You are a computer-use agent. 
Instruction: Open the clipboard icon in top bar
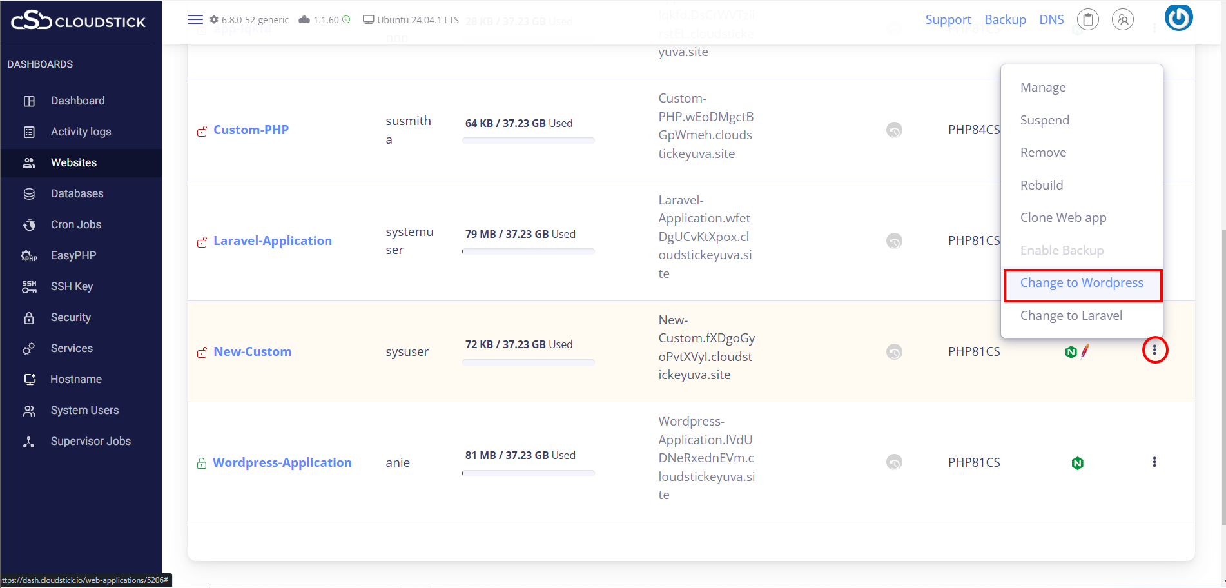(1087, 20)
